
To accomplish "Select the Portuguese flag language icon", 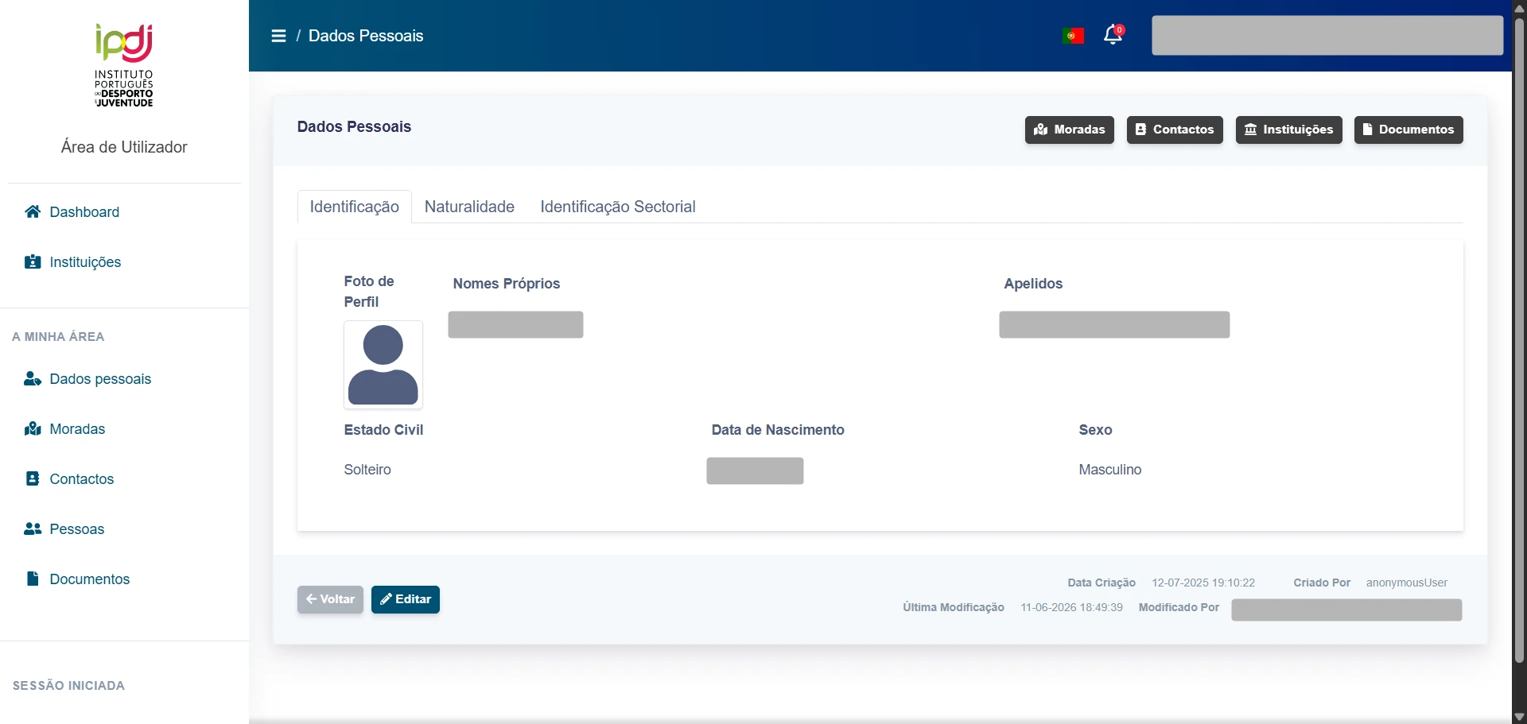I will tap(1073, 36).
